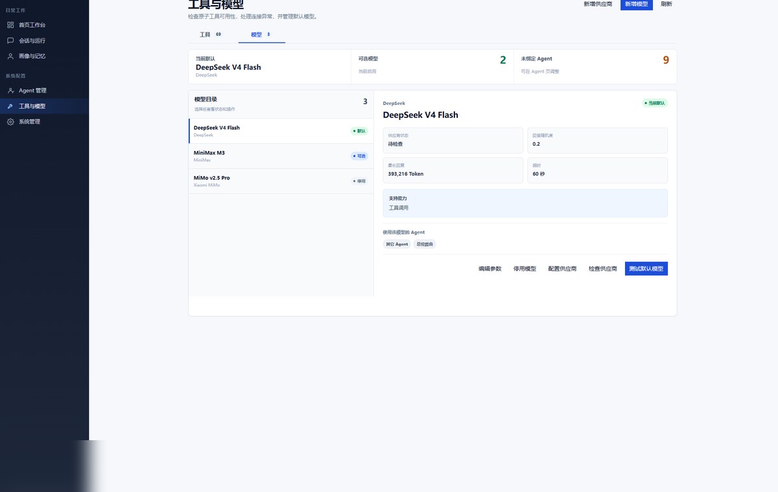Click the 393,216 Token value

(x=406, y=174)
